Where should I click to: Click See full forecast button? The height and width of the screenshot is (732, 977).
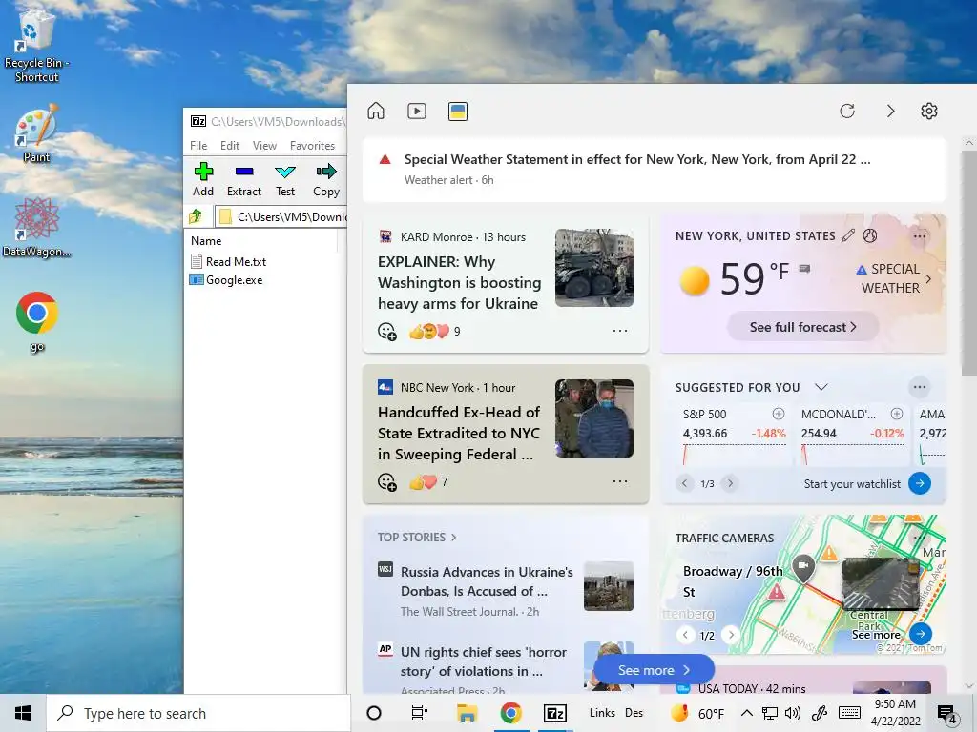click(x=802, y=327)
